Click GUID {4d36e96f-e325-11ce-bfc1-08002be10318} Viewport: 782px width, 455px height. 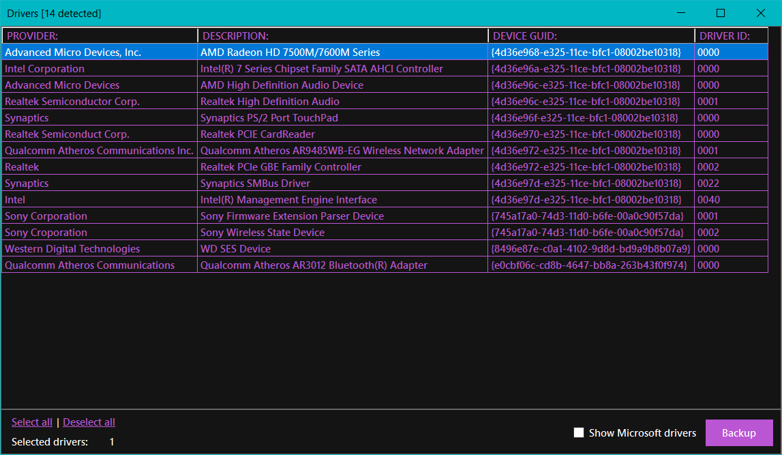[x=591, y=118]
